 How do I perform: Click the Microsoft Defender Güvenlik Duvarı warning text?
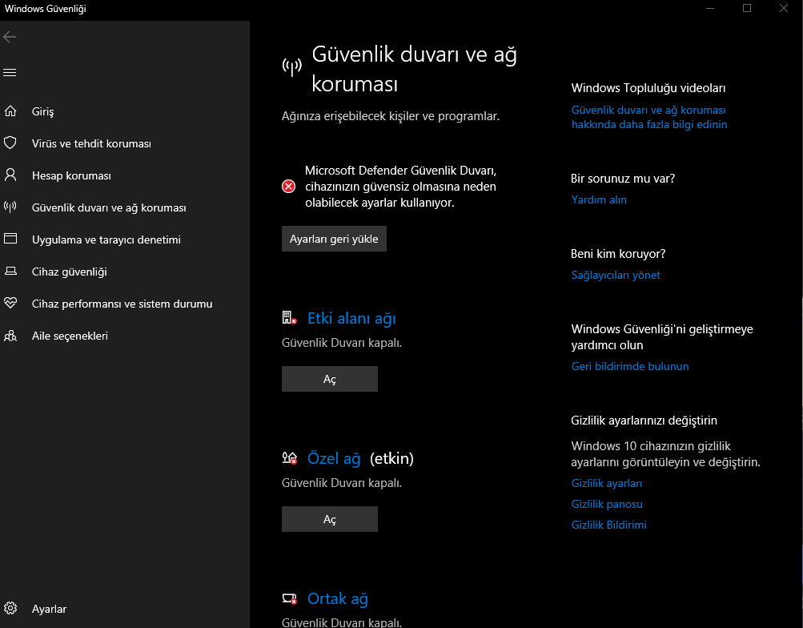click(x=400, y=187)
